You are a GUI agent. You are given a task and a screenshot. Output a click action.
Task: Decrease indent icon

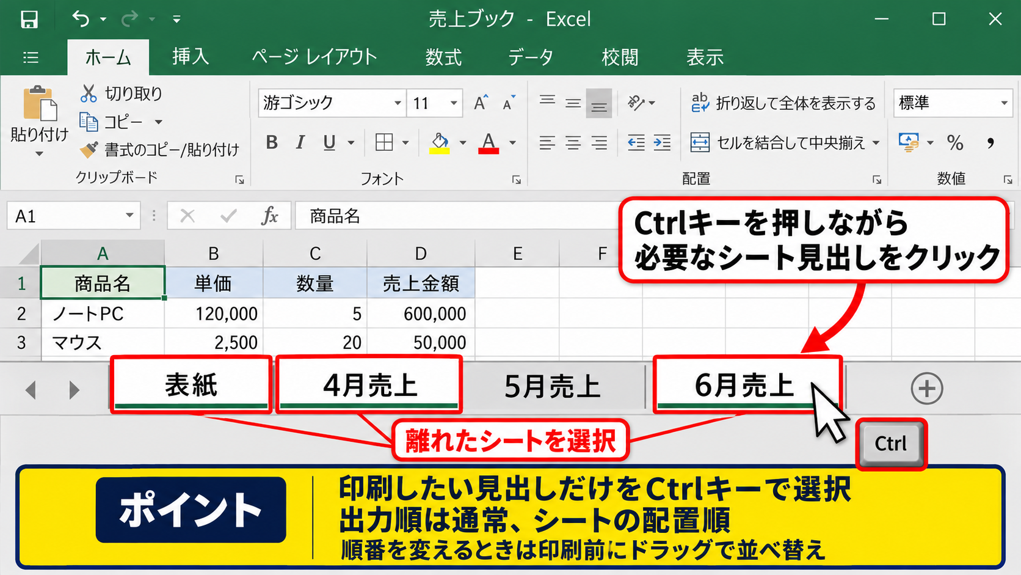click(636, 142)
